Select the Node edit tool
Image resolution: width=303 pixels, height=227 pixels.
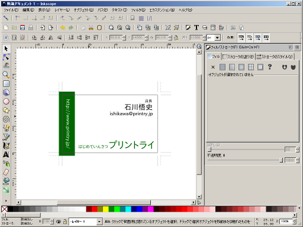[6, 57]
